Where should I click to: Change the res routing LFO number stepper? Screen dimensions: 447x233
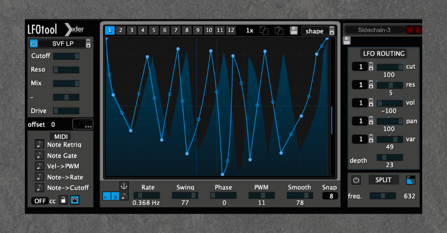pyautogui.click(x=371, y=85)
